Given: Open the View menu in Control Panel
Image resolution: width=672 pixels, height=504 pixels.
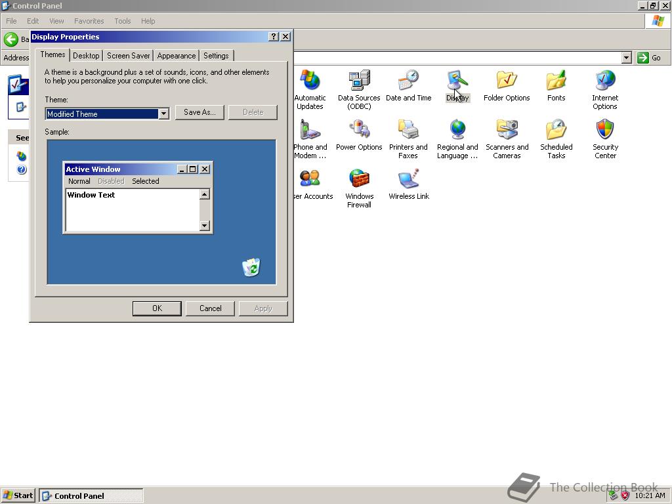Looking at the screenshot, I should tap(56, 21).
